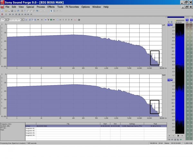Screen dimensions: 193x159
Task: Click the Record button in transport toolbar
Action: [x=2, y=14]
